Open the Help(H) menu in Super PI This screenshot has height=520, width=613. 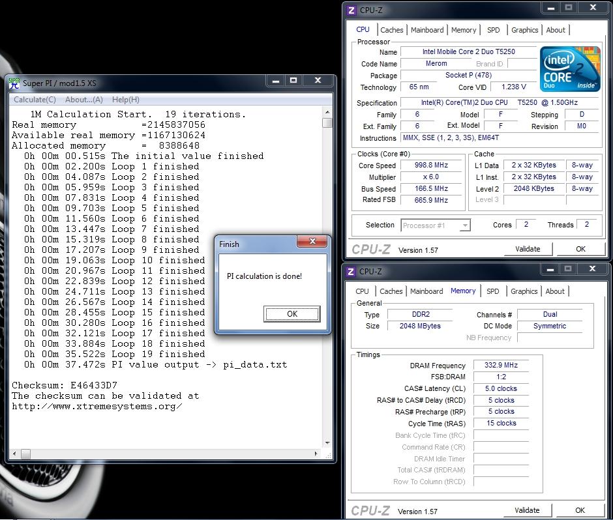click(125, 100)
